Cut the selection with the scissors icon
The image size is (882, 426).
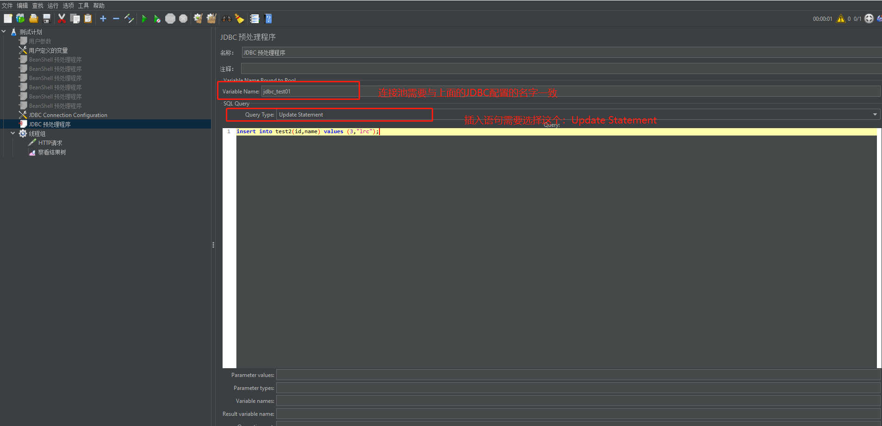[62, 19]
